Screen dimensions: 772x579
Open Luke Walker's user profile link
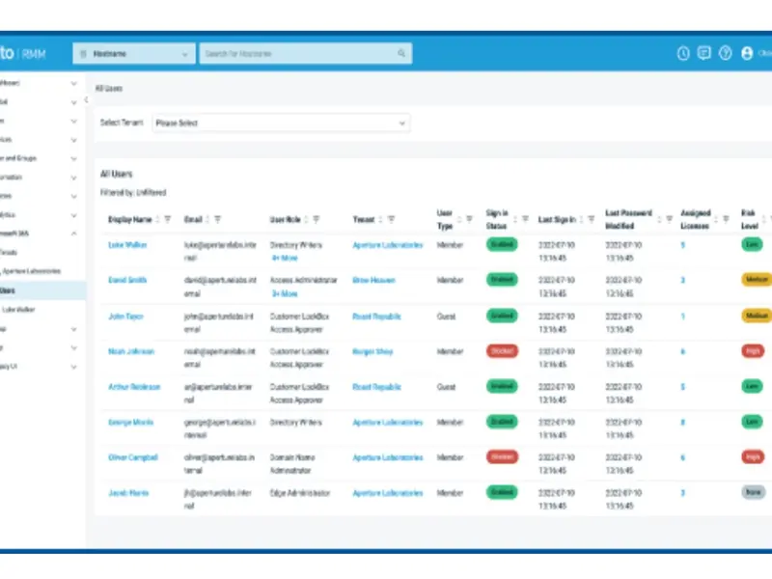(x=127, y=245)
